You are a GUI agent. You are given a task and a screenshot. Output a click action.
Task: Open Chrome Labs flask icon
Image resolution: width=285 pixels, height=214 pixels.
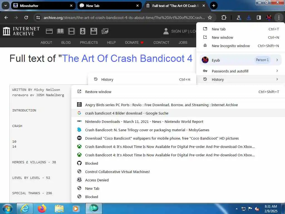[x=239, y=18]
